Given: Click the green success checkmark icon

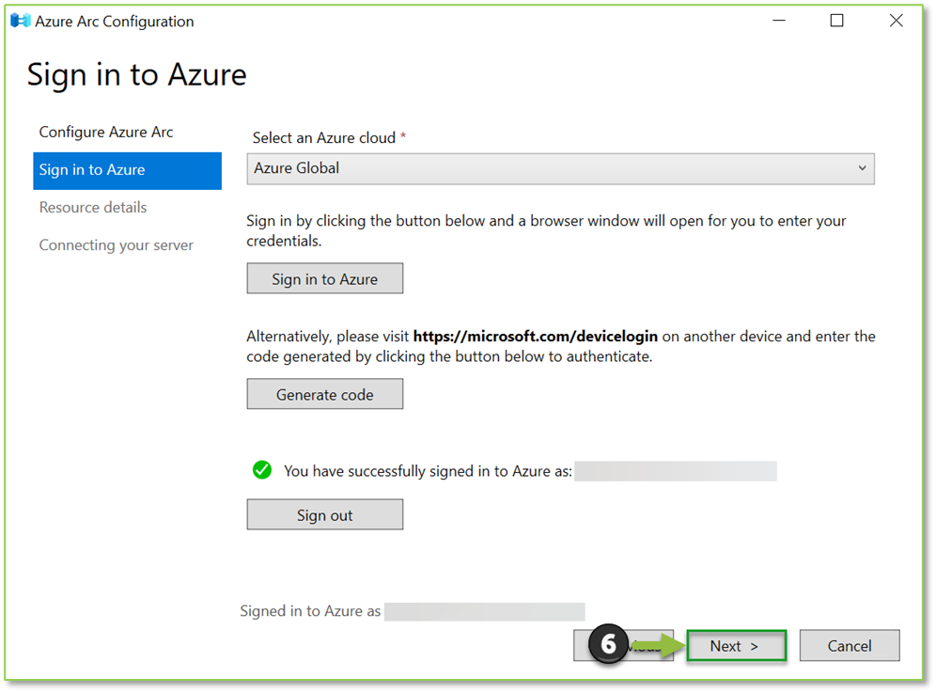Looking at the screenshot, I should tap(261, 470).
